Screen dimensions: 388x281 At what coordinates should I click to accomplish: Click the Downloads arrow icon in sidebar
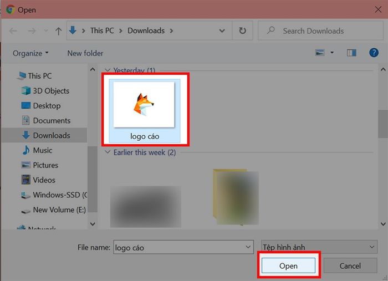26,135
